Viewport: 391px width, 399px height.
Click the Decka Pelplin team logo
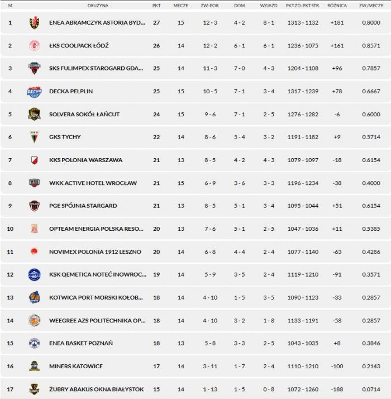pyautogui.click(x=34, y=92)
